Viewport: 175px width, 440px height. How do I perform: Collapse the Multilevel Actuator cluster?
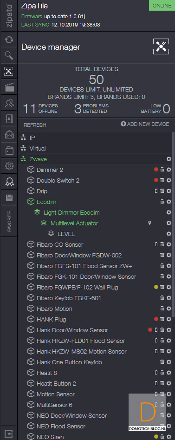tap(44, 223)
